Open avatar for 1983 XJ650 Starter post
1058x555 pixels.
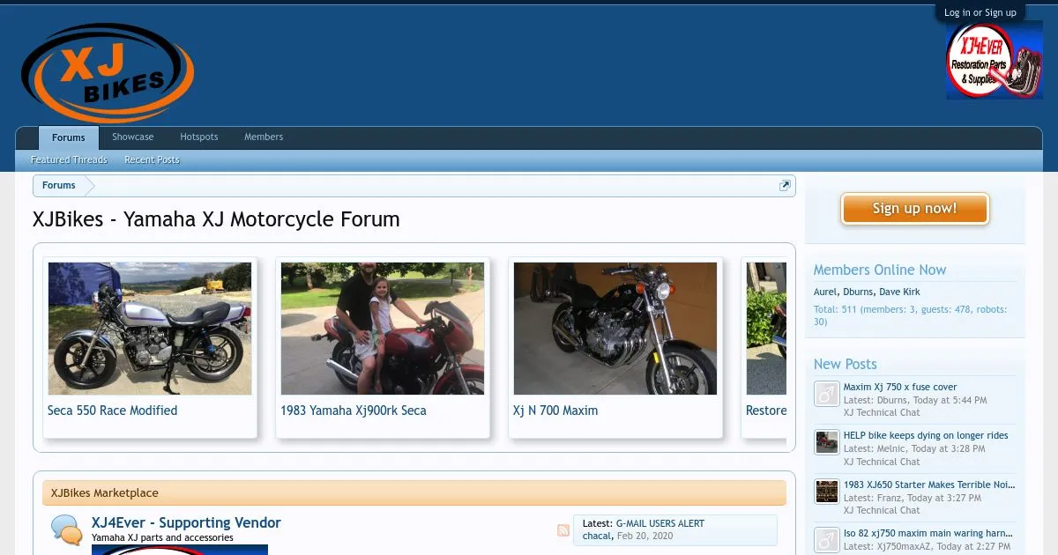(x=826, y=492)
